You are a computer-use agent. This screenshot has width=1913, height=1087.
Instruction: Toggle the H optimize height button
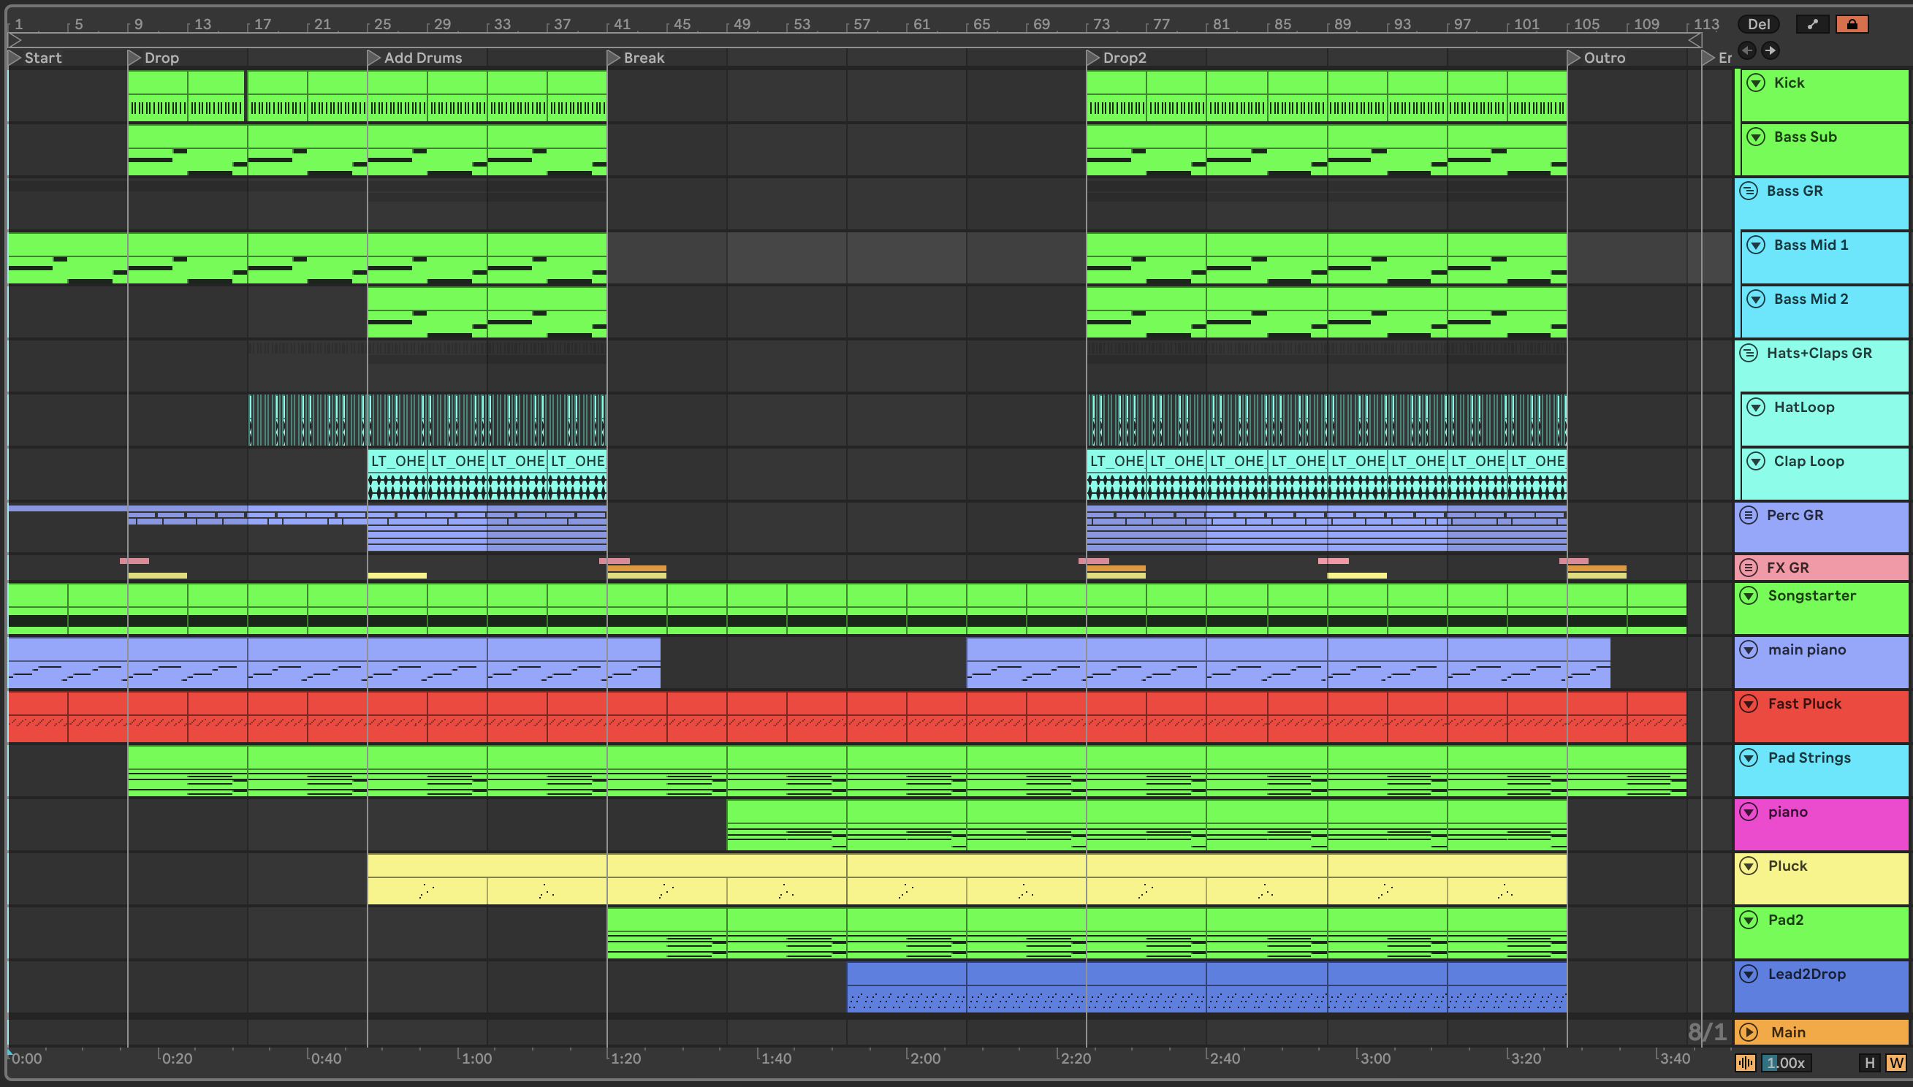[x=1870, y=1062]
